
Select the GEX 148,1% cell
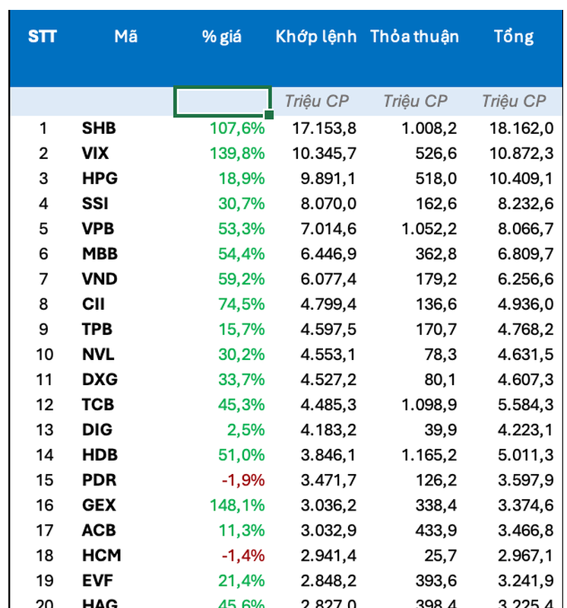pyautogui.click(x=237, y=505)
